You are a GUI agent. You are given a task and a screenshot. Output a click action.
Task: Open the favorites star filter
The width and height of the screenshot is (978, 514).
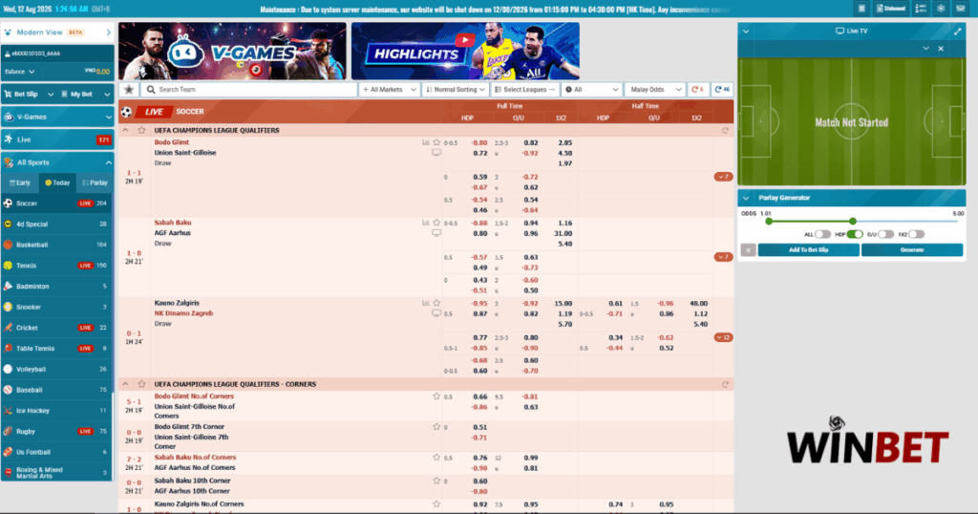pyautogui.click(x=129, y=90)
